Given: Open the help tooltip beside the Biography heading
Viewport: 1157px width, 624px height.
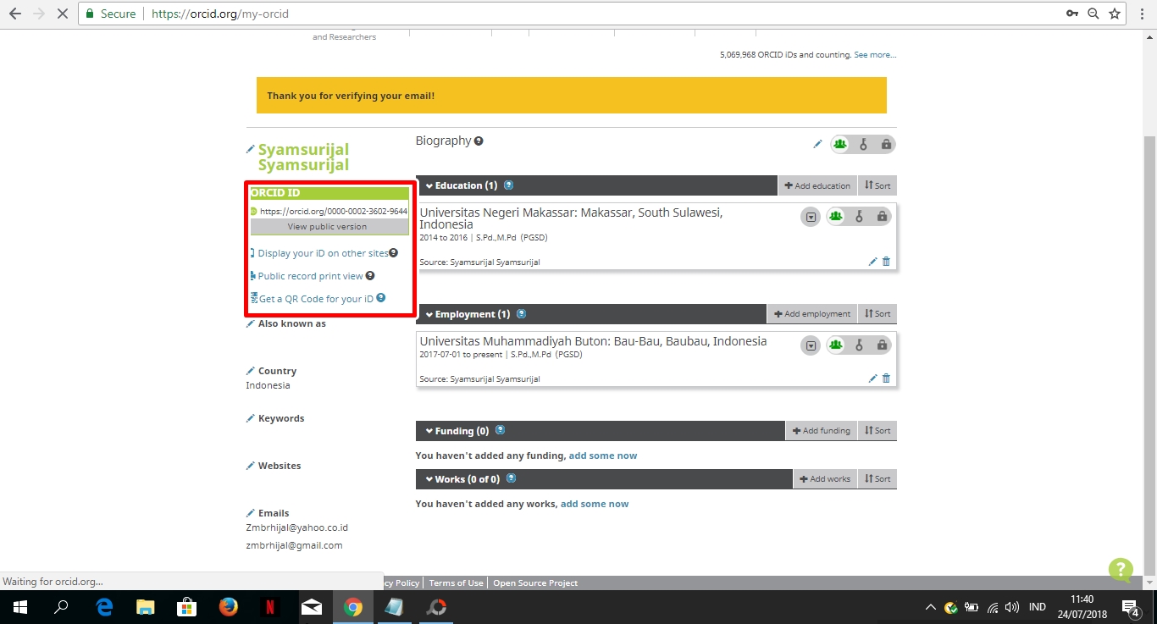Looking at the screenshot, I should (x=479, y=141).
